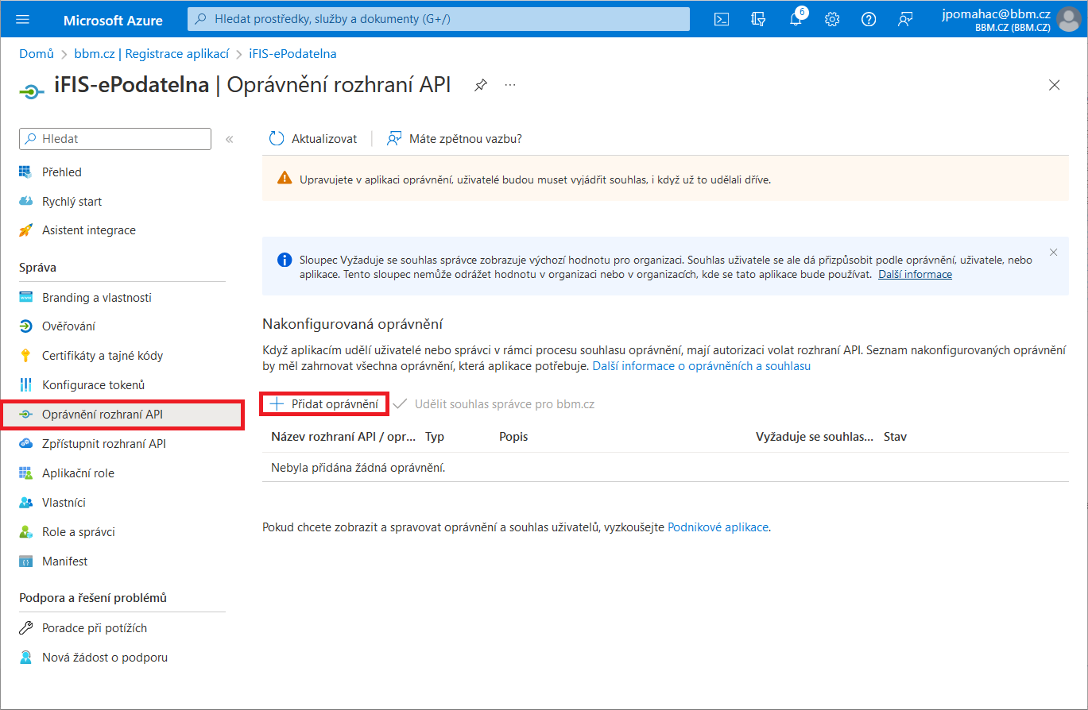Screen dimensions: 1088x710
Task: Dismiss the blue info banner
Action: [1054, 253]
